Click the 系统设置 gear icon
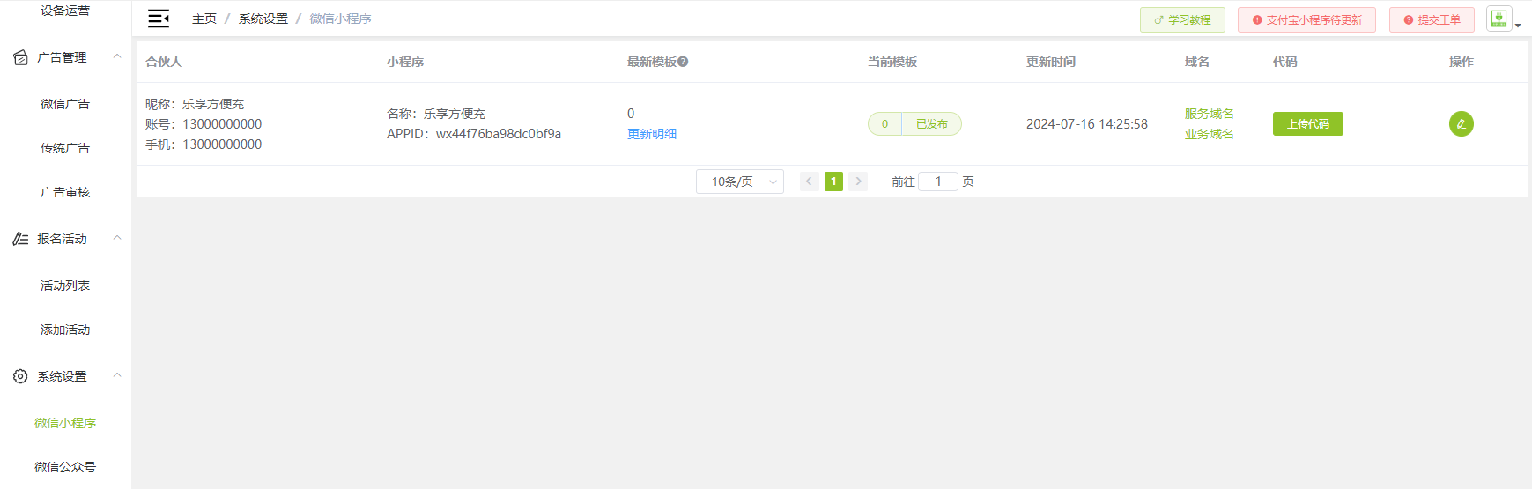This screenshot has height=489, width=1532. [x=20, y=376]
